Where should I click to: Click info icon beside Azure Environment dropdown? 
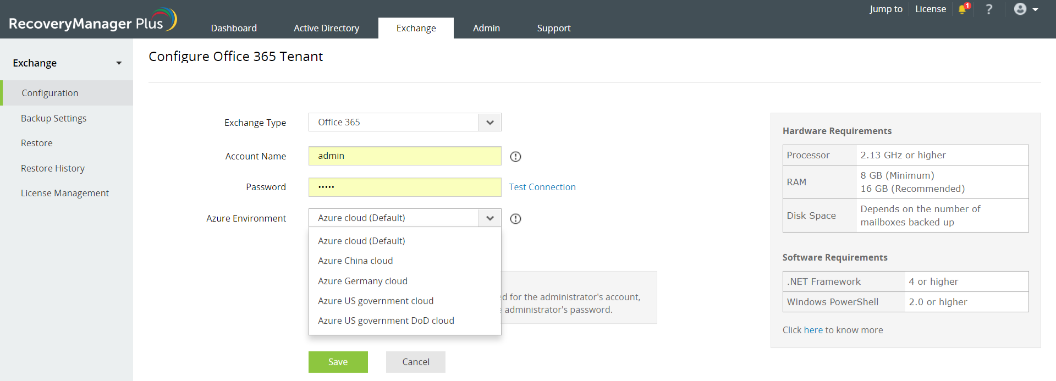click(x=515, y=219)
